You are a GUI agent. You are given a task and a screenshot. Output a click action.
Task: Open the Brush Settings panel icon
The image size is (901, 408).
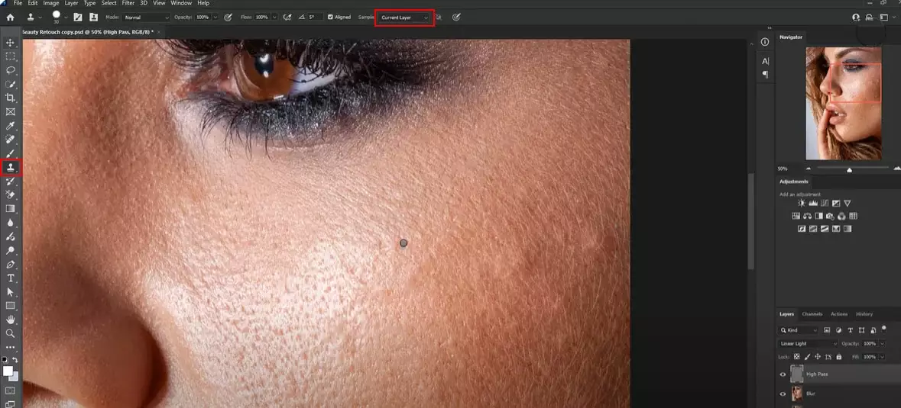78,18
